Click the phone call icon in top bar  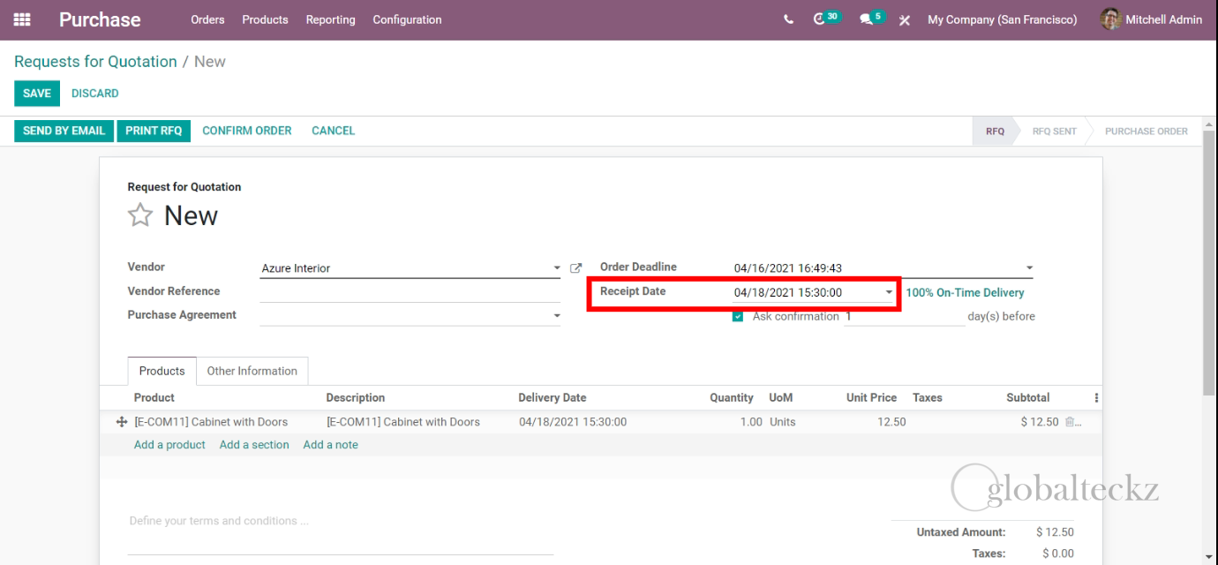[788, 19]
